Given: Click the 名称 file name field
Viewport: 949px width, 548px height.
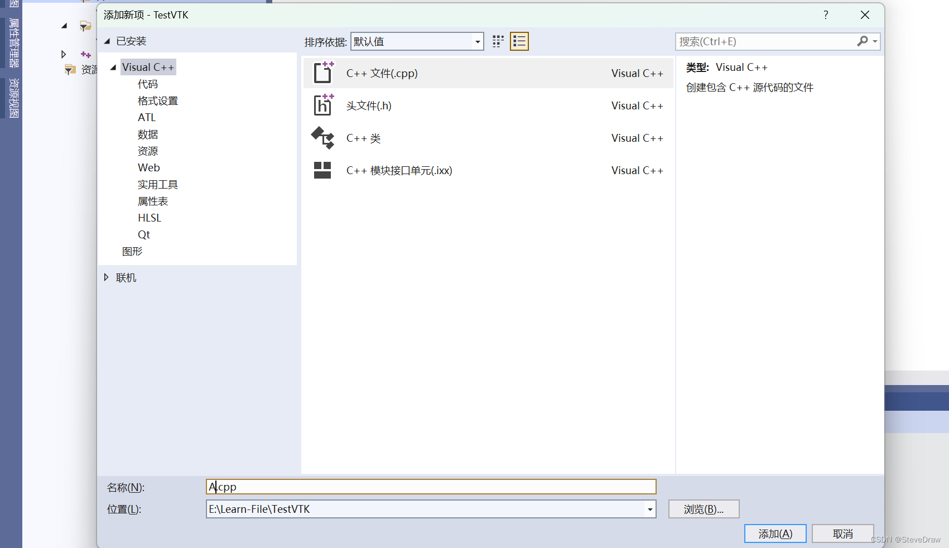Looking at the screenshot, I should (431, 487).
